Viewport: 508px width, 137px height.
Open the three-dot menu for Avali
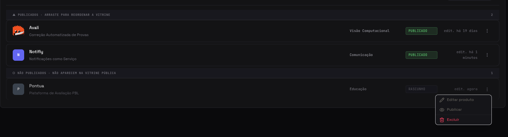point(487,31)
